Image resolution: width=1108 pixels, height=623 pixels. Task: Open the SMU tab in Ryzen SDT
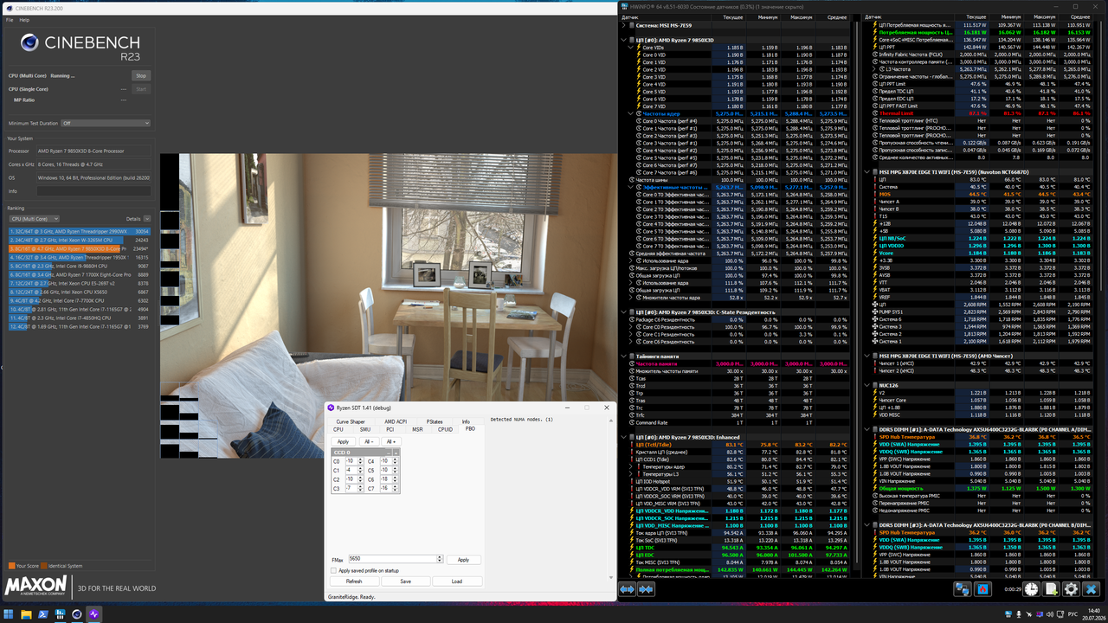pos(364,429)
